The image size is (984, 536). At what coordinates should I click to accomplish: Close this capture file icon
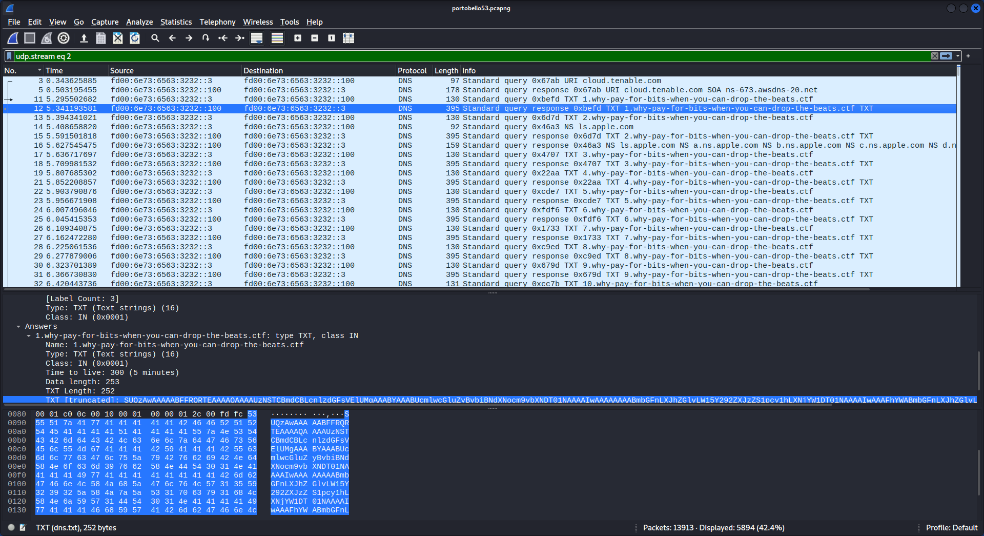[x=118, y=38]
